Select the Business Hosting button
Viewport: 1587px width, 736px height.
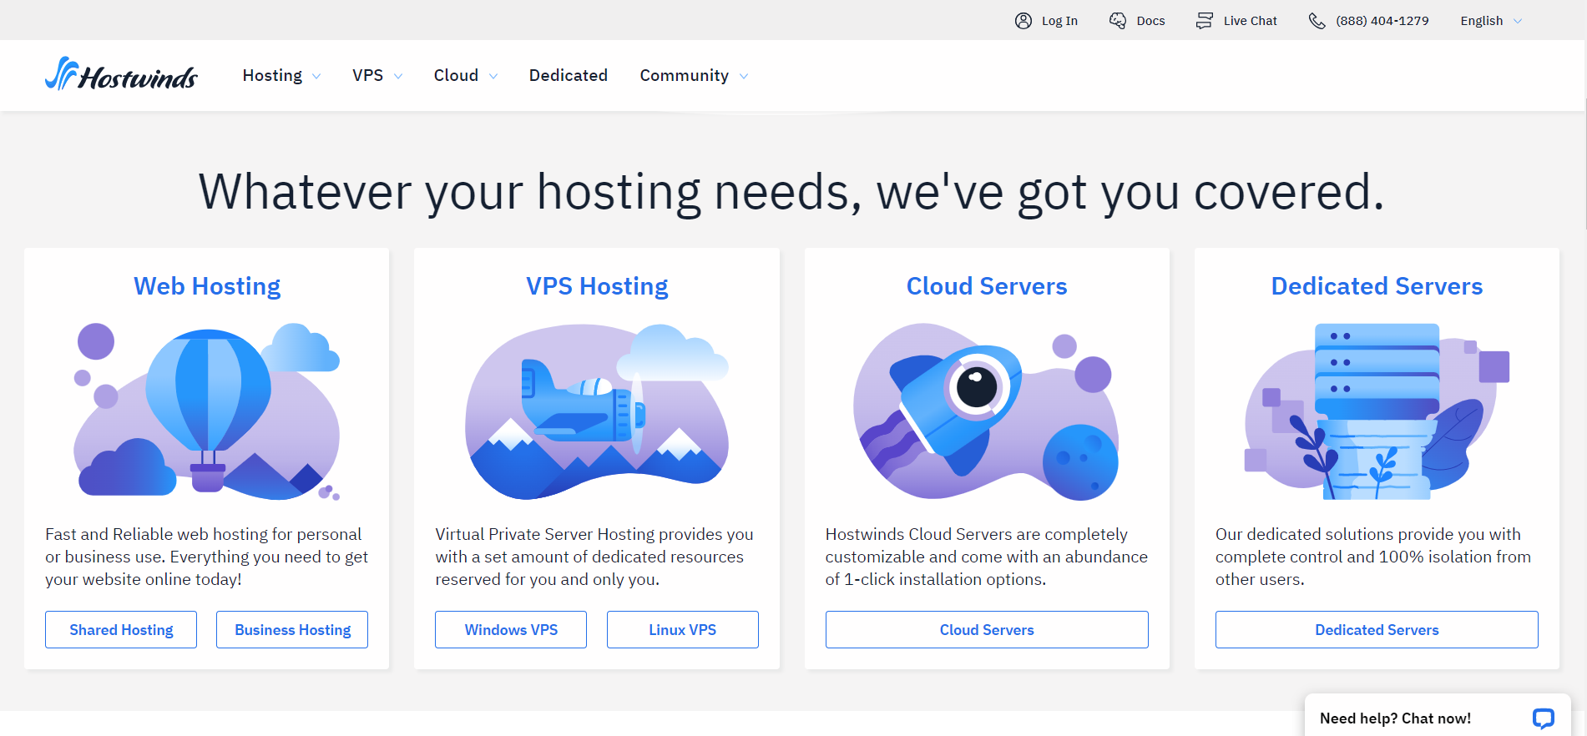click(x=292, y=630)
